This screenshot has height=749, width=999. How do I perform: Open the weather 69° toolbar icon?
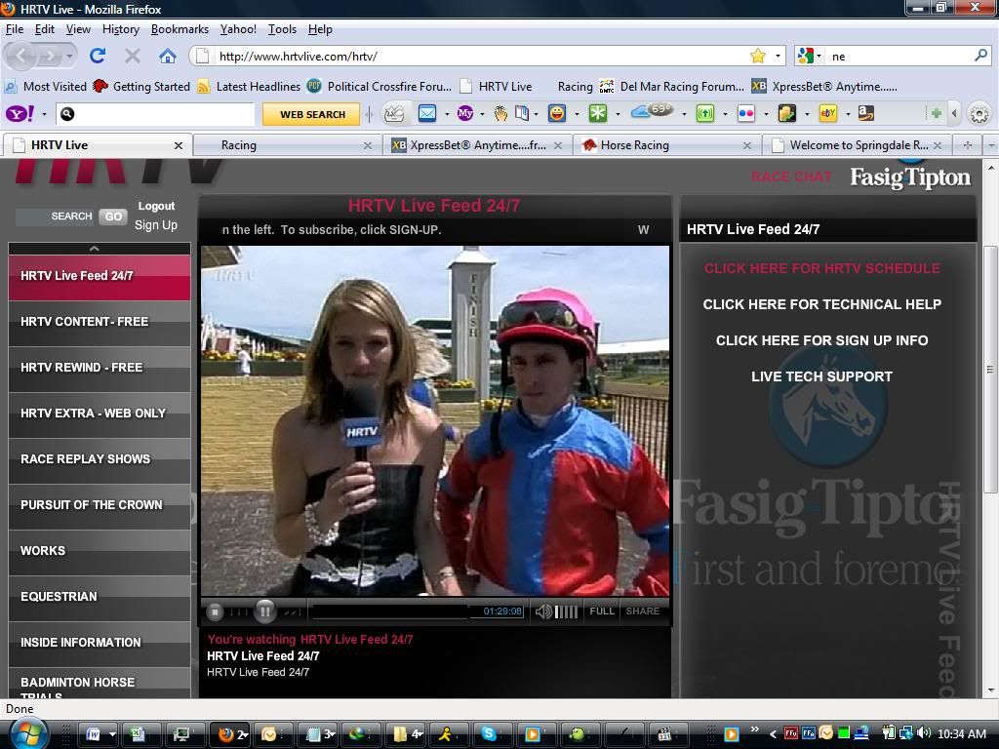pos(652,111)
